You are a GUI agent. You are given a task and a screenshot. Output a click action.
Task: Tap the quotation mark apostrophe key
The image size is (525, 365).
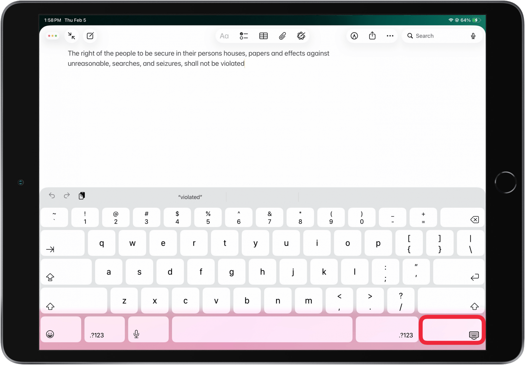coord(416,272)
